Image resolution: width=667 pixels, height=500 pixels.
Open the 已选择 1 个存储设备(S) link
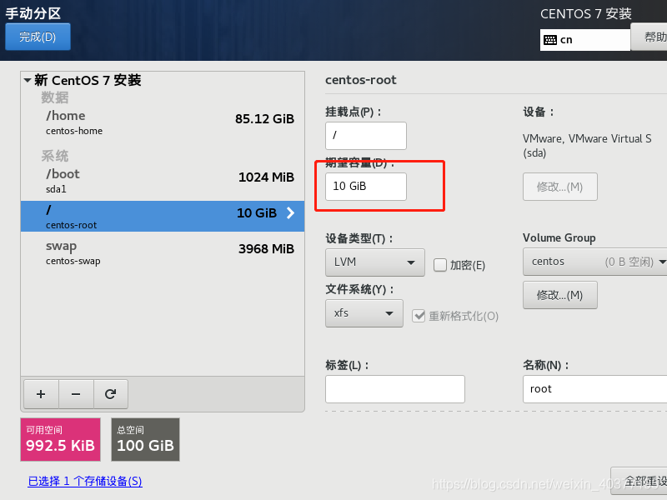coord(84,481)
